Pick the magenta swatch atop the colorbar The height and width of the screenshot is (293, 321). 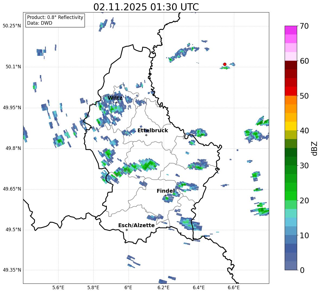coord(291,30)
